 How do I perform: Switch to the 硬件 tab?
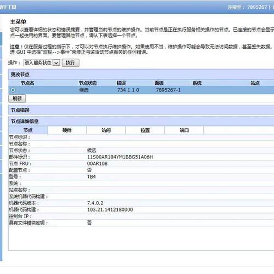coord(67,130)
